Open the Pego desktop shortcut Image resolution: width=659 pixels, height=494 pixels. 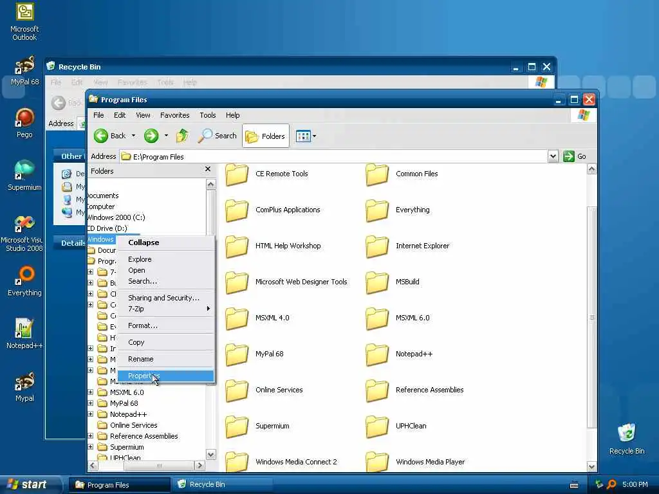coord(24,123)
